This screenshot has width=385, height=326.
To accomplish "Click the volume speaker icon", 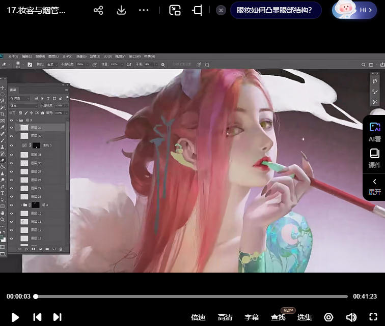I will tap(351, 317).
